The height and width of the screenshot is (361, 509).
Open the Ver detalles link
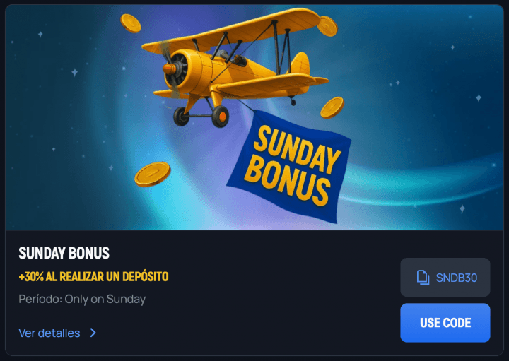click(x=49, y=333)
